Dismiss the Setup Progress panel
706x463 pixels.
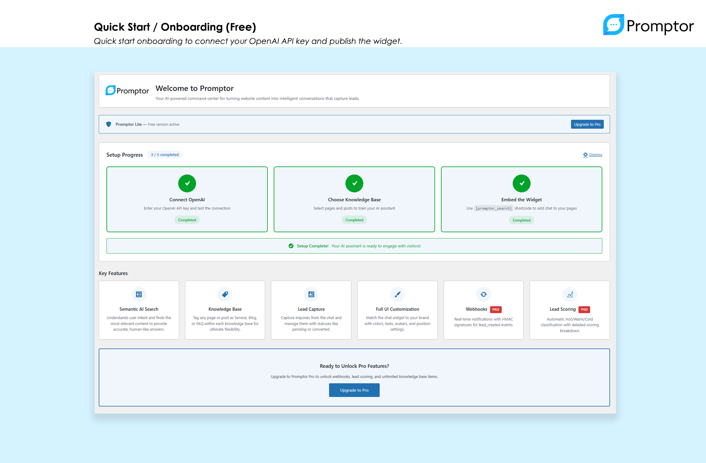(593, 155)
